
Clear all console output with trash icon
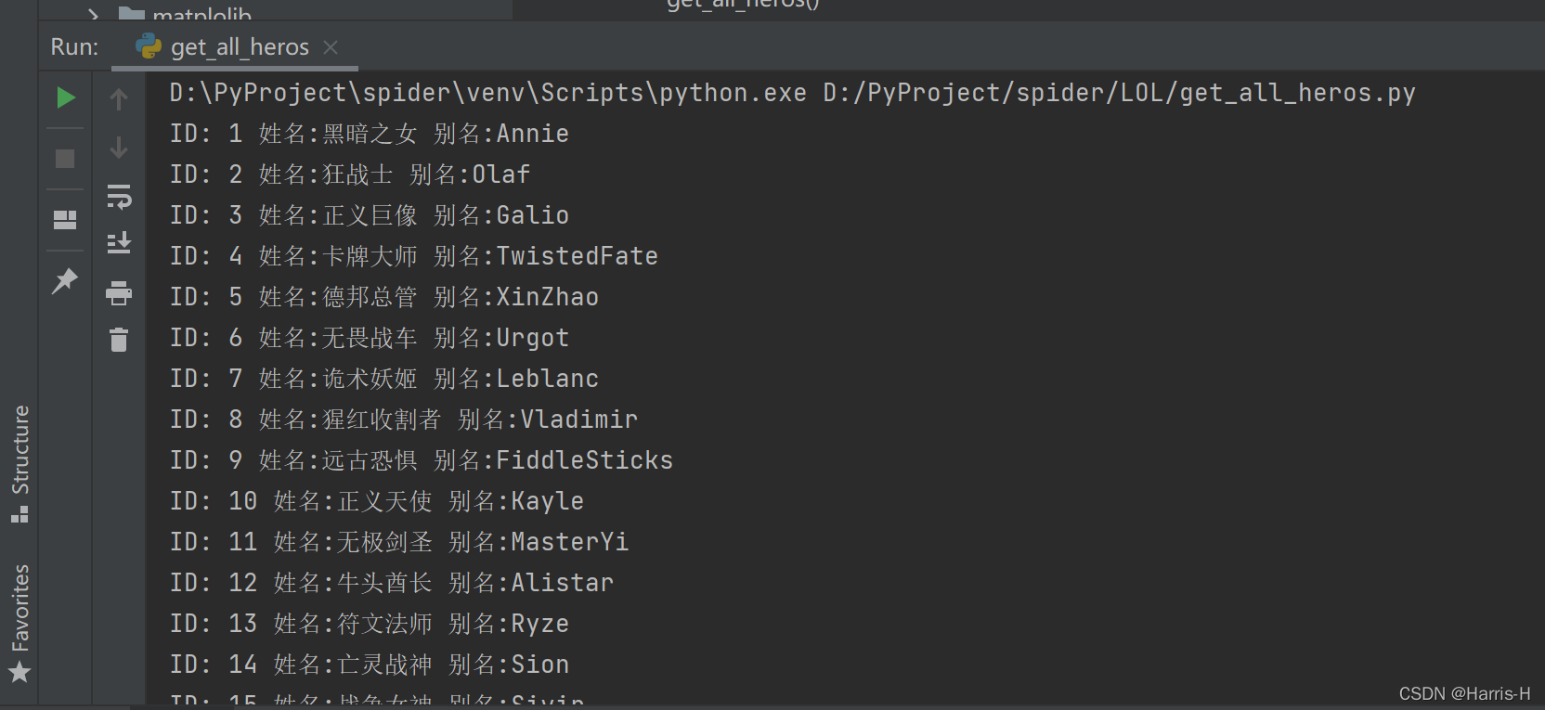point(119,340)
